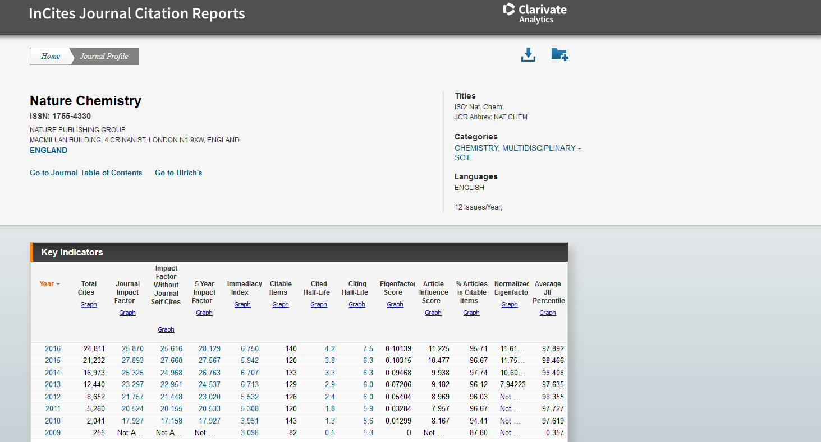Open Chemistry, Multidisciplinary category link
This screenshot has width=821, height=442.
tap(517, 152)
